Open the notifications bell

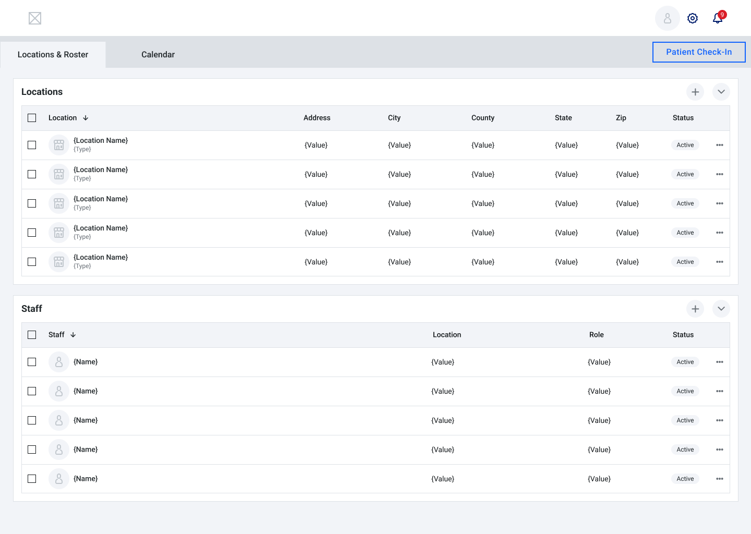(x=718, y=18)
